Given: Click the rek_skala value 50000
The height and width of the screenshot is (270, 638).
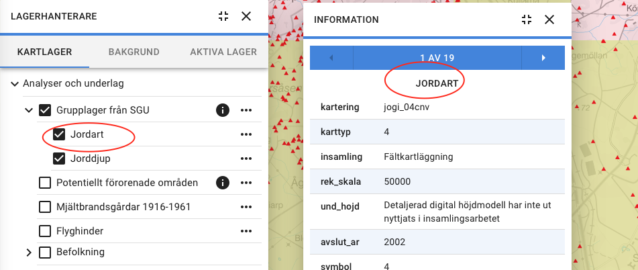Looking at the screenshot, I should [397, 181].
